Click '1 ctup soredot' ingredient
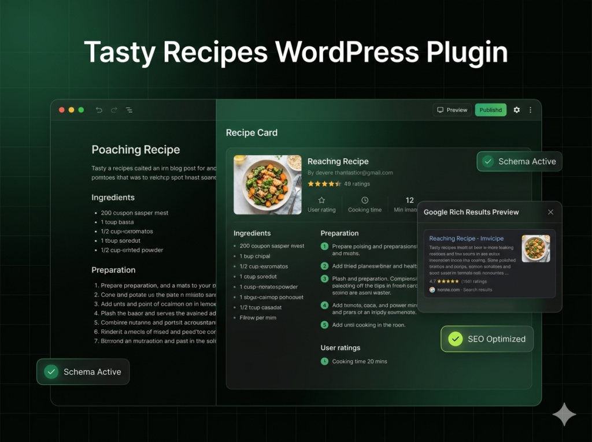Screen dimensions: 592x442 point(258,277)
